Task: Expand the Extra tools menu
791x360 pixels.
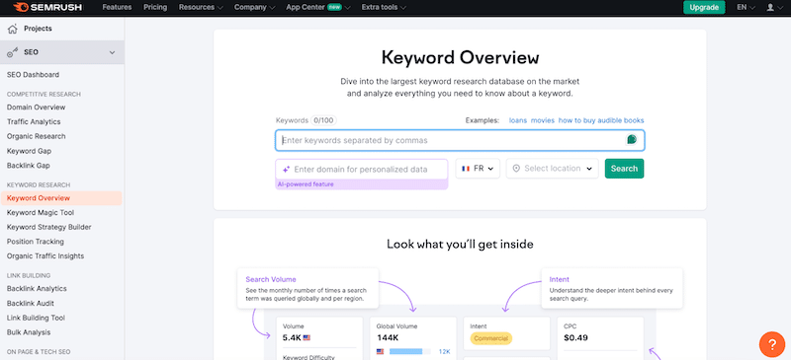Action: point(384,8)
